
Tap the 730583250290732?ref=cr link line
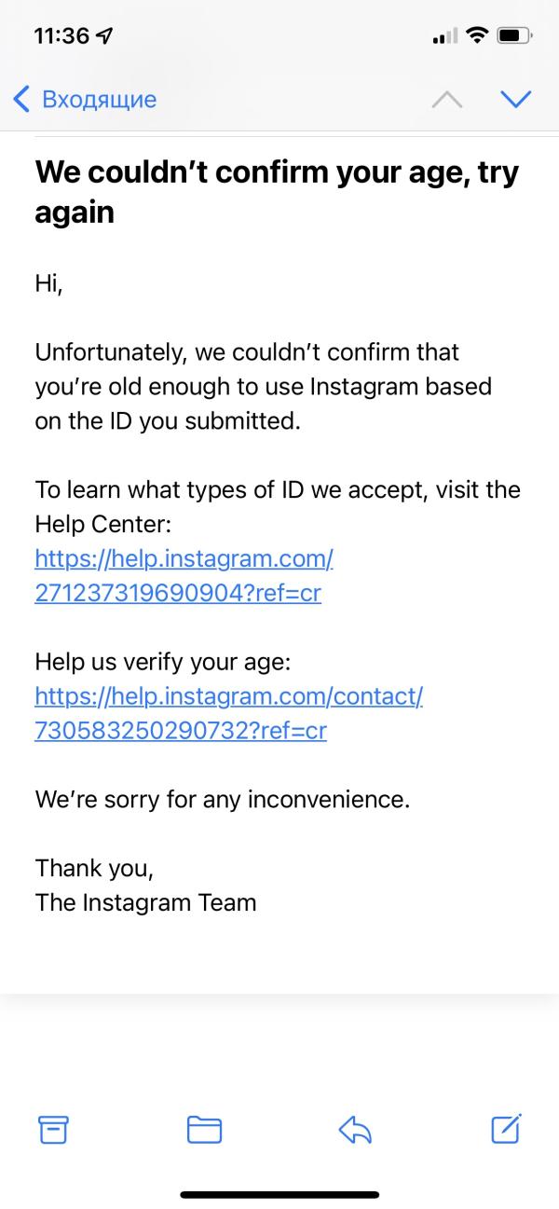click(181, 731)
